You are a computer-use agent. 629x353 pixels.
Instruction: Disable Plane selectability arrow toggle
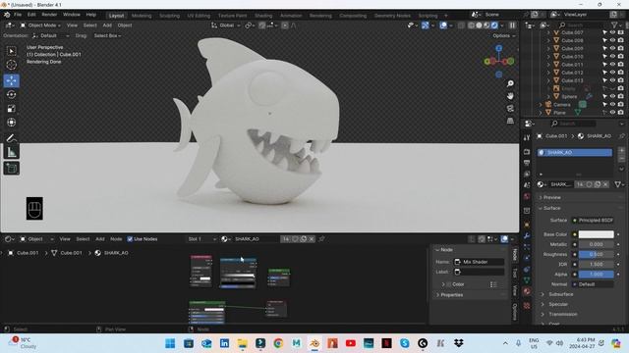(604, 113)
